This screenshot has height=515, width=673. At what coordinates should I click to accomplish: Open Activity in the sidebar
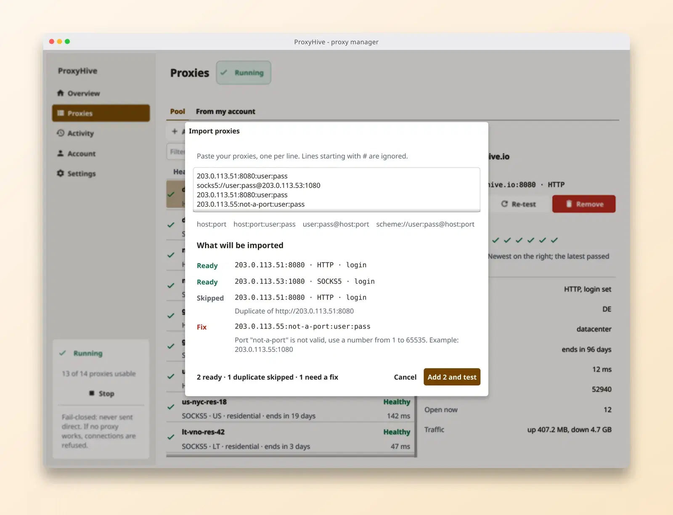pyautogui.click(x=101, y=133)
